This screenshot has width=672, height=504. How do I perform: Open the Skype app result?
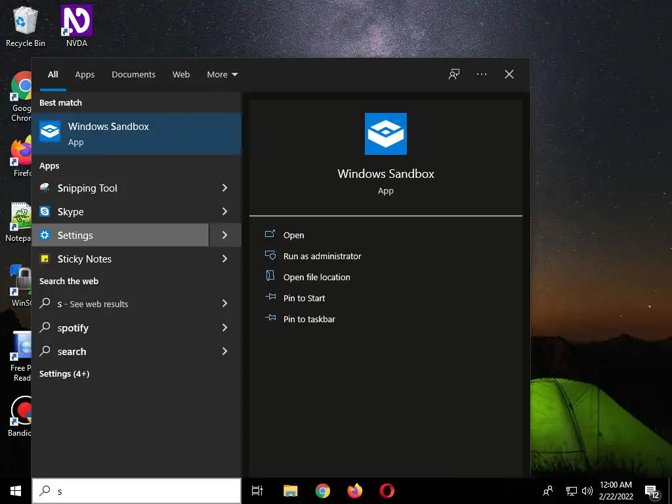(121, 211)
